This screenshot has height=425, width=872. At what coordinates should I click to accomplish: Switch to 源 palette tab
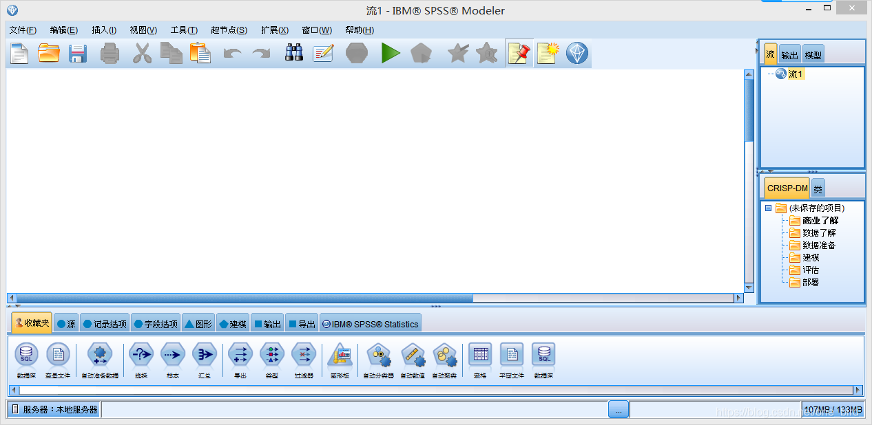coord(66,324)
